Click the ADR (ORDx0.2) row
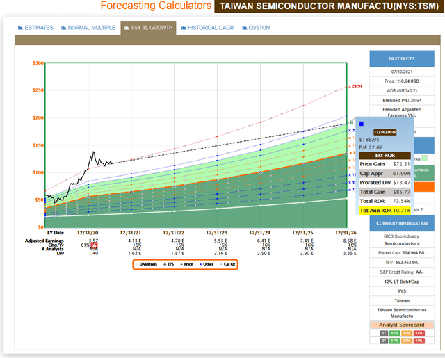 point(402,91)
